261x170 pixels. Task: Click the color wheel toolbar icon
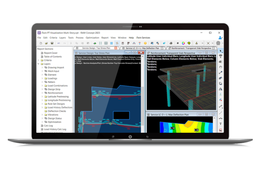point(183,43)
